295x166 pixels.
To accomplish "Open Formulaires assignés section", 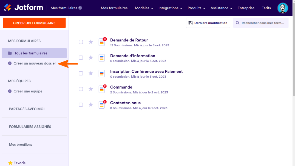I will (x=30, y=127).
